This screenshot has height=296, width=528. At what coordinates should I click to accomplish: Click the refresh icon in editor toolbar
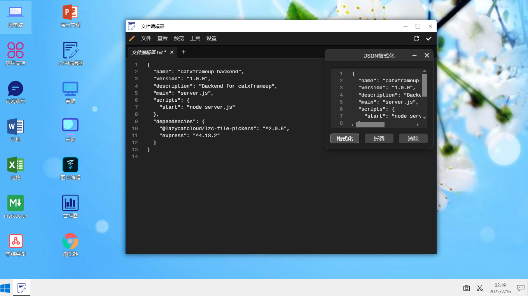(416, 39)
